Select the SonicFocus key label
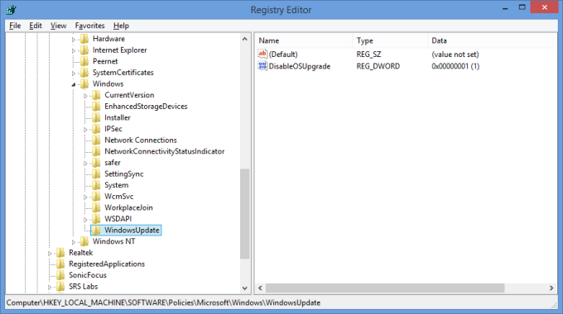This screenshot has height=314, width=563. click(88, 275)
